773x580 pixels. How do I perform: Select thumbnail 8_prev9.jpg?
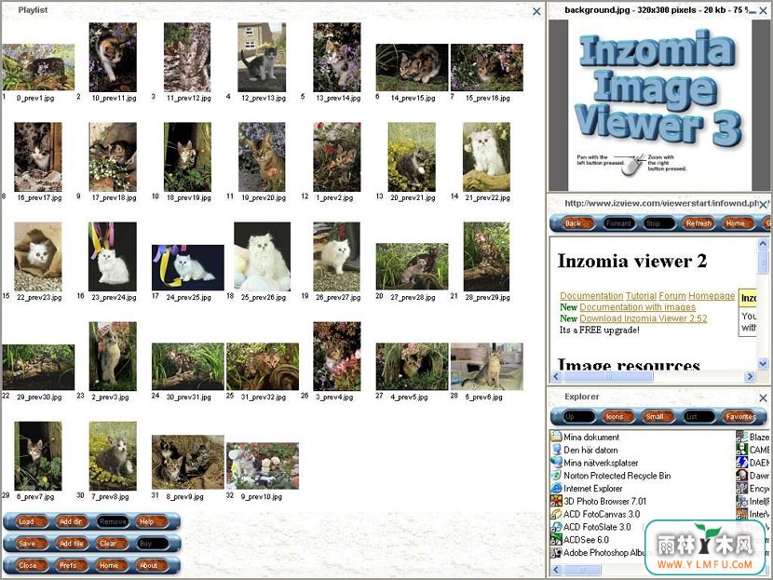[188, 462]
